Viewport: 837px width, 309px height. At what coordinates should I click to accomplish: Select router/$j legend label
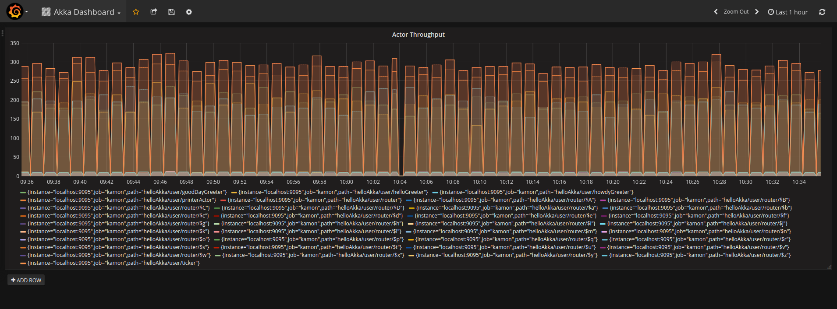tap(697, 224)
